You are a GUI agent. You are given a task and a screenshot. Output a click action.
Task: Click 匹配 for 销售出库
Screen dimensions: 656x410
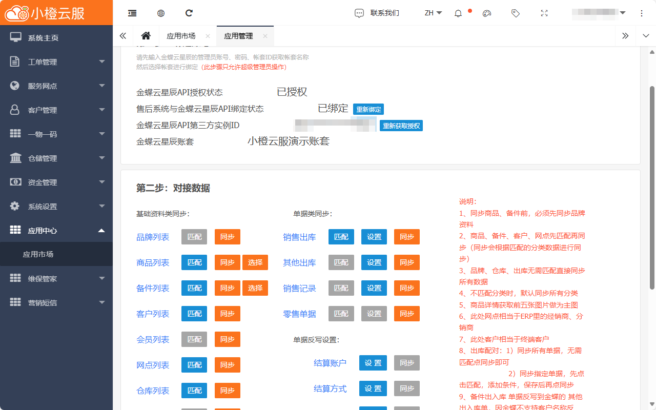(x=341, y=237)
